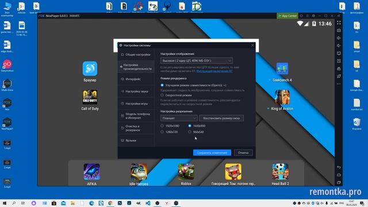
Task: Click NoxPlayer recent apps button
Action: (339, 182)
